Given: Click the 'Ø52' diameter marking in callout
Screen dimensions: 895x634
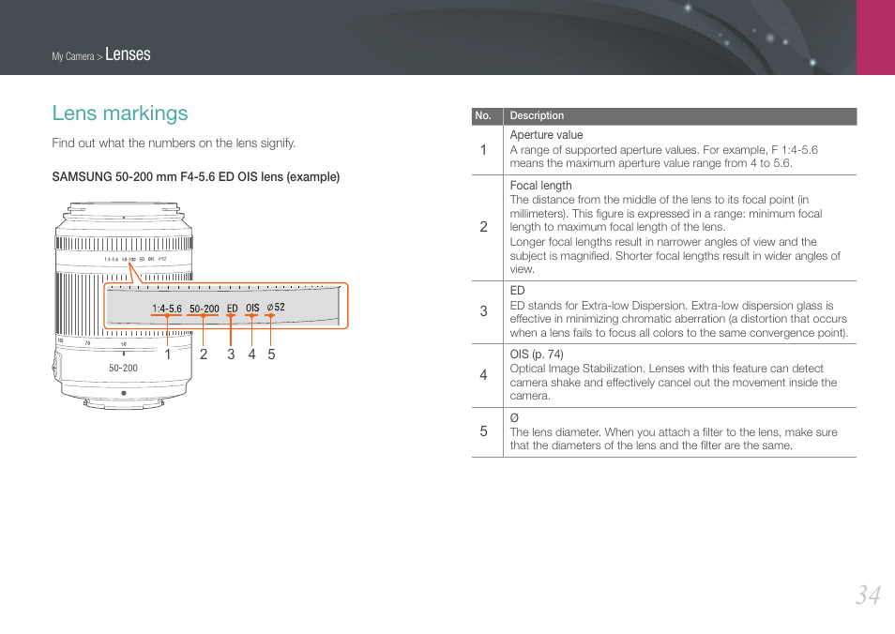Looking at the screenshot, I should pos(276,307).
